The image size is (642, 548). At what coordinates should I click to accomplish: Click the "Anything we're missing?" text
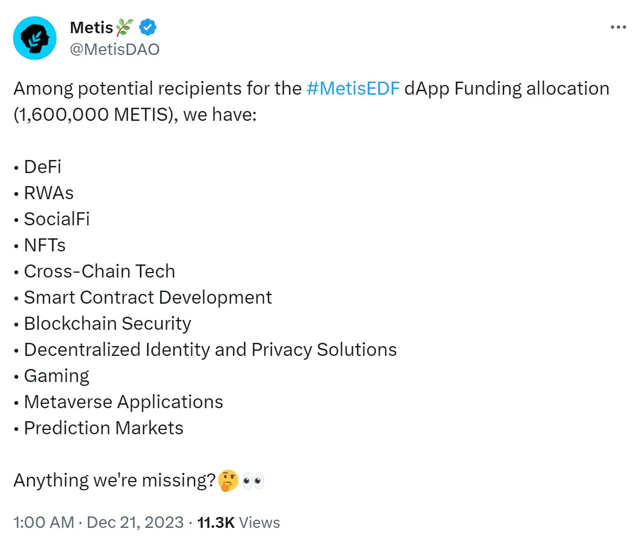[x=114, y=481]
